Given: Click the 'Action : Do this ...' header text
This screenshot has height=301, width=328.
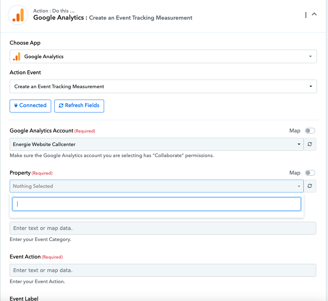Looking at the screenshot, I should [54, 11].
